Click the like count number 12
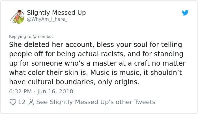 point(22,102)
